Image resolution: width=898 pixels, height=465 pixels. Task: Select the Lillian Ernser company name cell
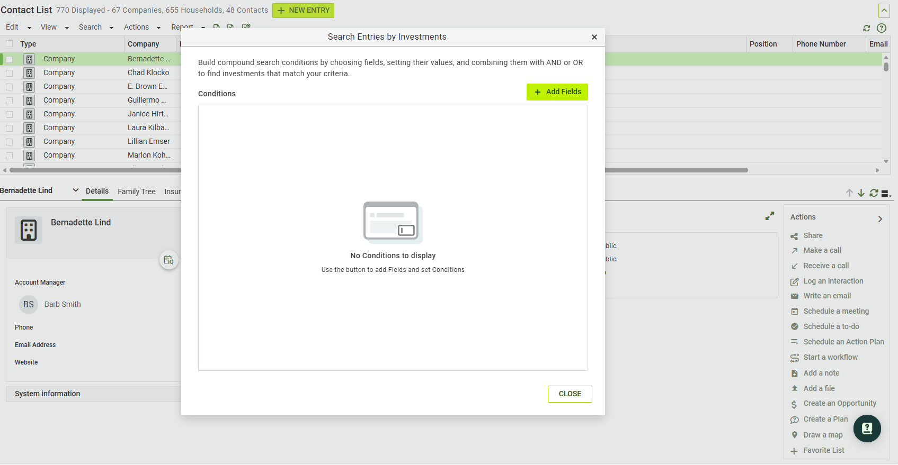pyautogui.click(x=149, y=141)
